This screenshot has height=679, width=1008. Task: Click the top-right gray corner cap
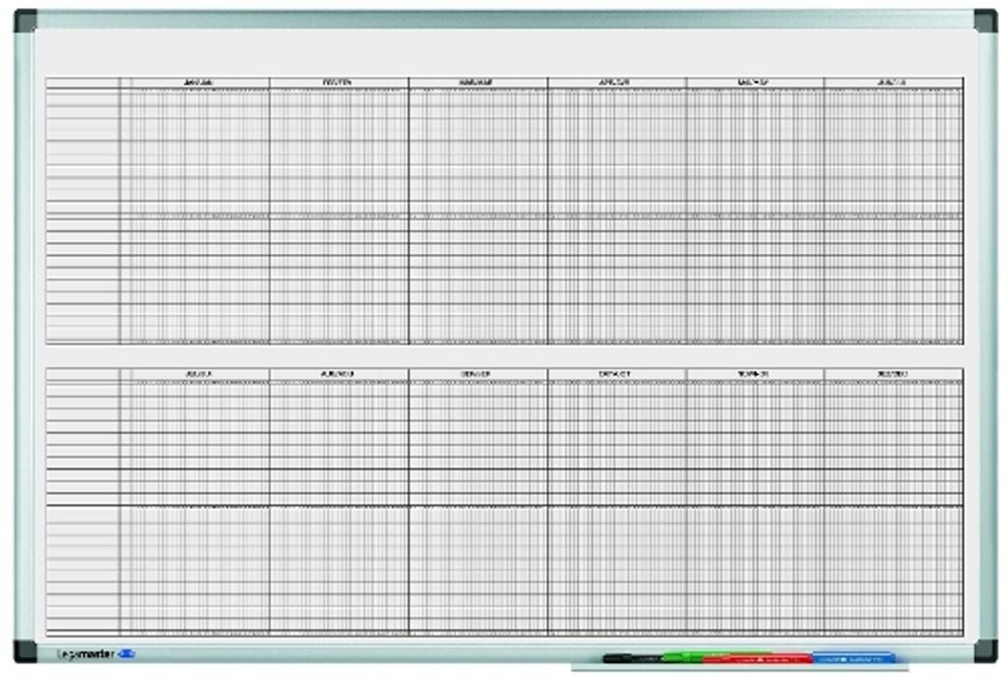tap(985, 21)
